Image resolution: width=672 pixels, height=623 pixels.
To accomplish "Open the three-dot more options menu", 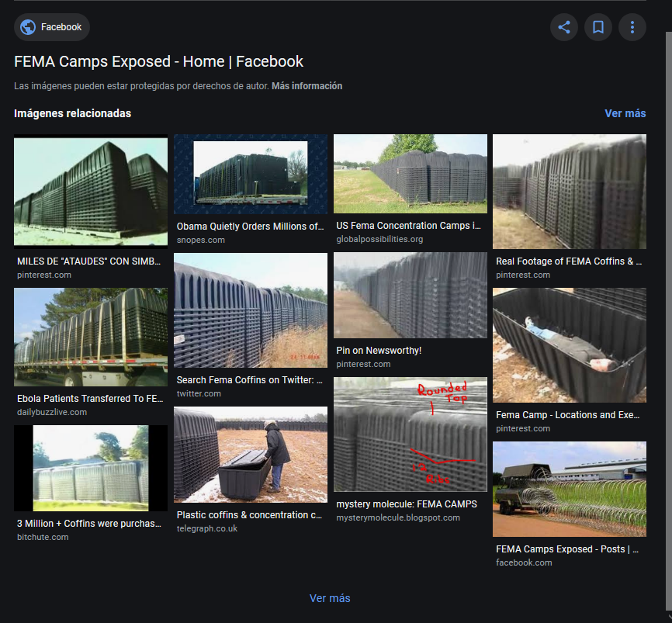I will tap(632, 27).
